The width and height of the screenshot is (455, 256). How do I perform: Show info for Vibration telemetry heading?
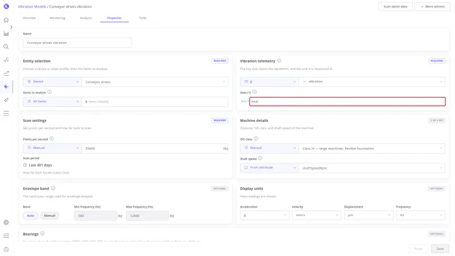point(279,61)
